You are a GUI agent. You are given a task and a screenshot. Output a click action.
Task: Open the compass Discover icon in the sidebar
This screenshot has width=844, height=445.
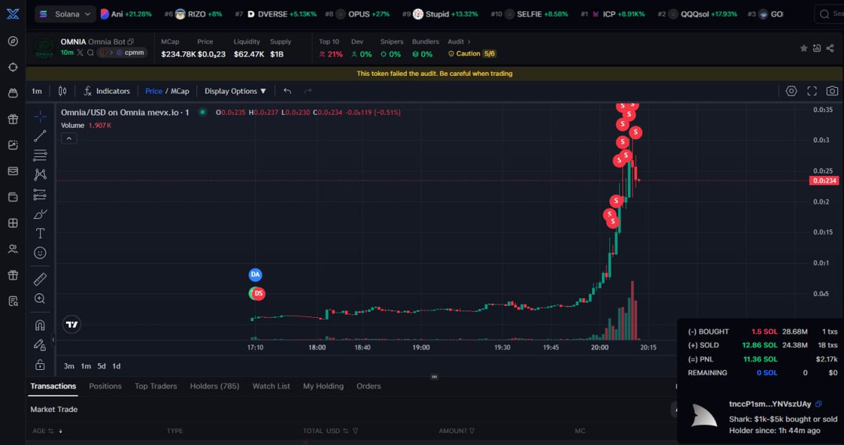click(13, 41)
